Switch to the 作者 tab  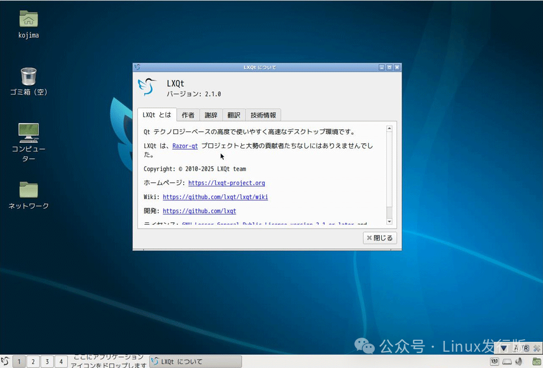pos(188,115)
